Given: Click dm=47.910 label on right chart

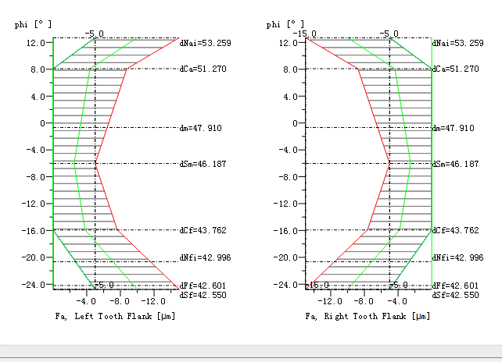Looking at the screenshot, I should (x=454, y=128).
